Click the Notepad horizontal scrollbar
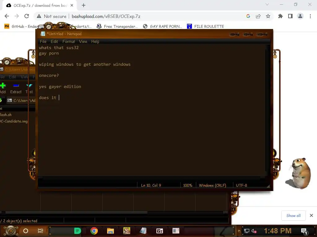This screenshot has height=237, width=317. (152, 177)
